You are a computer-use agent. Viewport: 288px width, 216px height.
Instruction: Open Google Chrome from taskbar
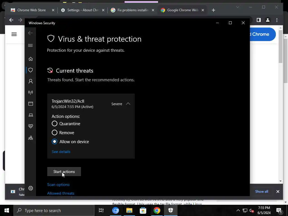157,210
